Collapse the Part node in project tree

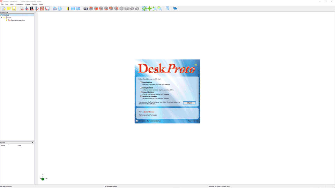(1, 17)
